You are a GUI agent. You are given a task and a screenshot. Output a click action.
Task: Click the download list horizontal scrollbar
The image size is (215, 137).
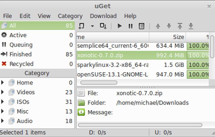click(99, 83)
